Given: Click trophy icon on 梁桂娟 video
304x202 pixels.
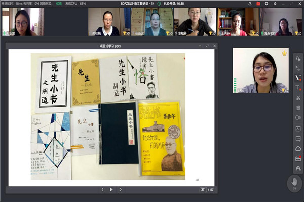Looking at the screenshot, I should (125, 33).
